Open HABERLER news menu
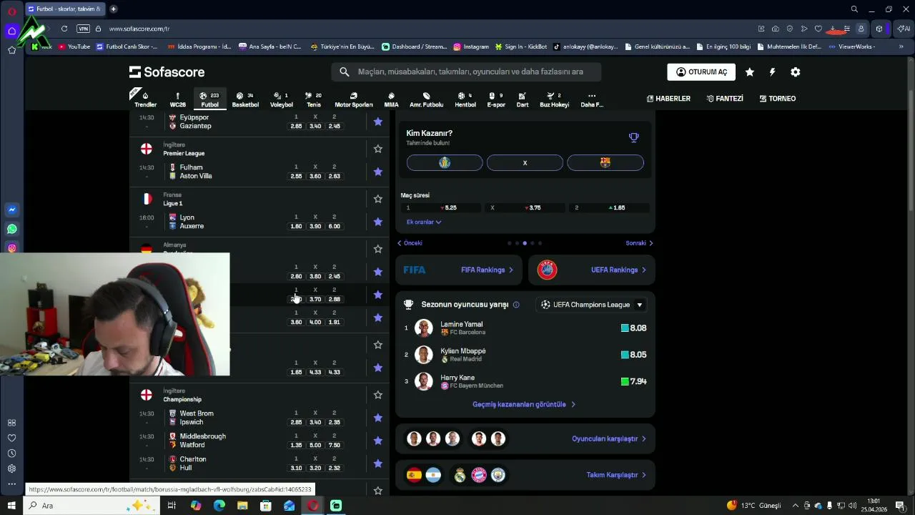The image size is (915, 515). [x=668, y=99]
